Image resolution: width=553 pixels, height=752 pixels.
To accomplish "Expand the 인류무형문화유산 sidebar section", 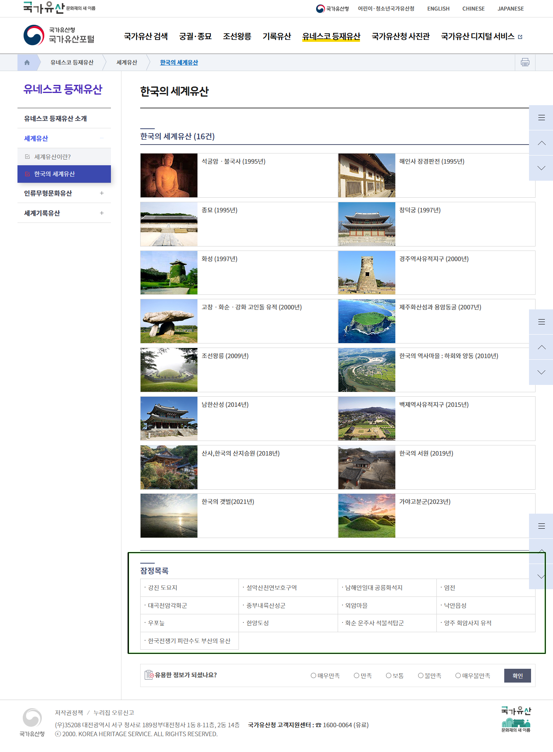I will point(102,193).
